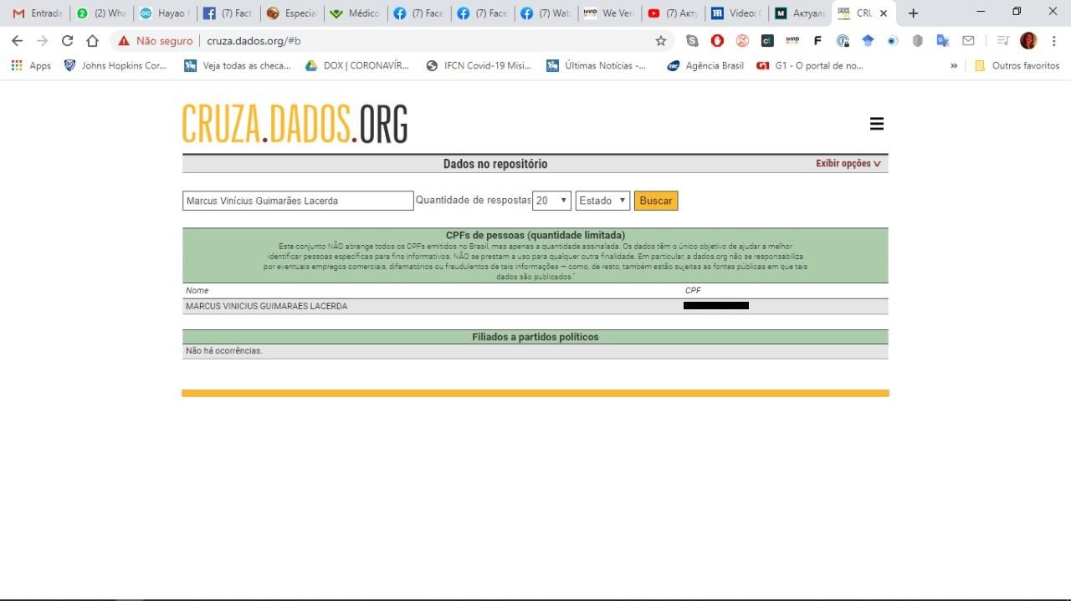Image resolution: width=1071 pixels, height=601 pixels.
Task: Go back to the previous page
Action: pos(18,40)
